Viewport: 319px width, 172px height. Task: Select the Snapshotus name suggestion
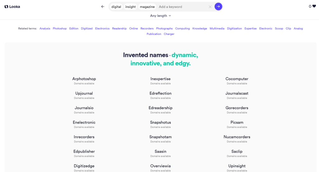click(x=160, y=123)
